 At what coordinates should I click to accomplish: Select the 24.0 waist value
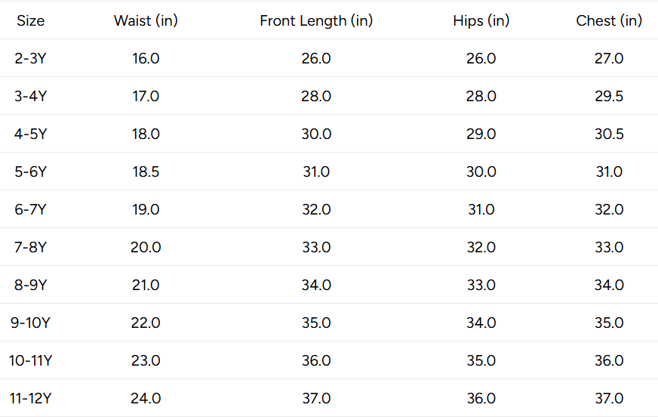[146, 399]
